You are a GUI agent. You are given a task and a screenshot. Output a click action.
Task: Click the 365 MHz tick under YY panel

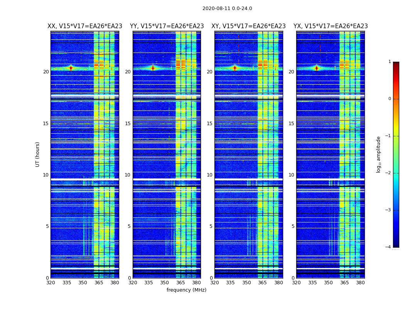[181, 283]
